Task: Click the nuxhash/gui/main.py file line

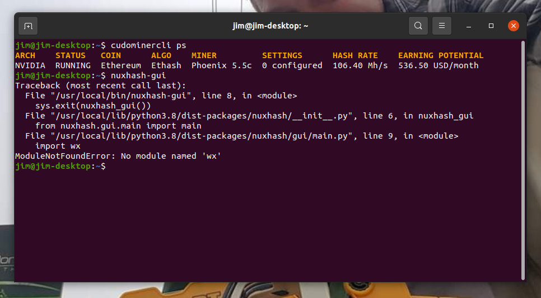Action: (241, 136)
